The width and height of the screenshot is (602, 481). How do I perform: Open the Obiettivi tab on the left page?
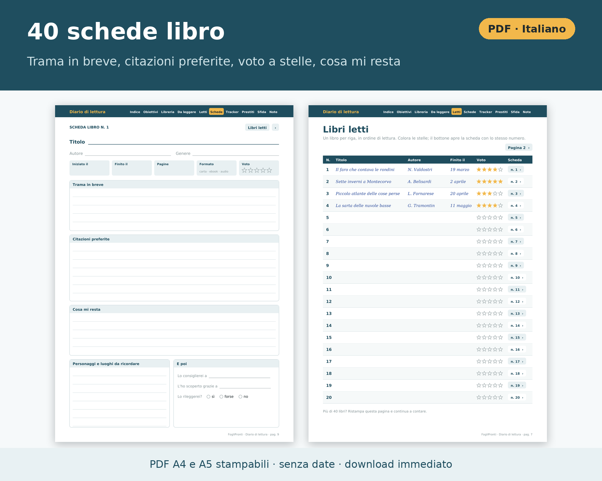[x=150, y=112]
